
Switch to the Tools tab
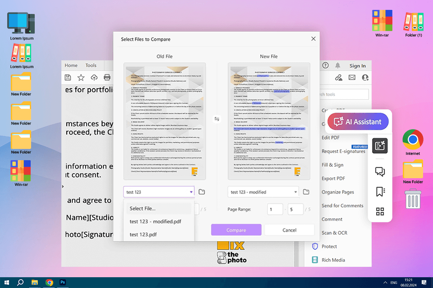91,65
